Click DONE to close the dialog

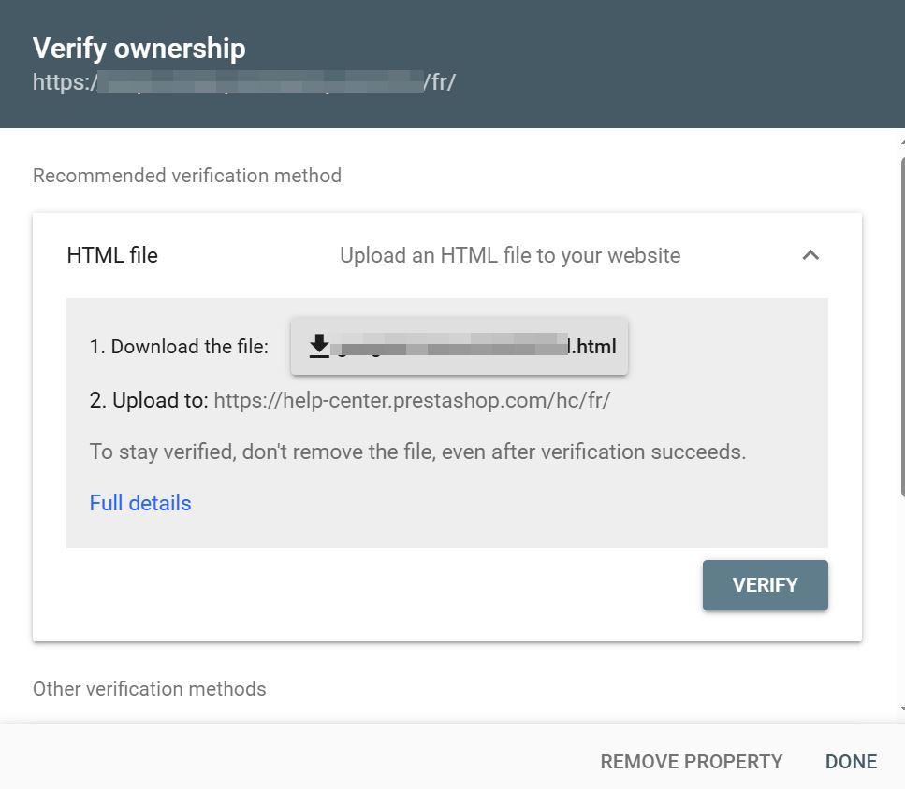tap(851, 761)
